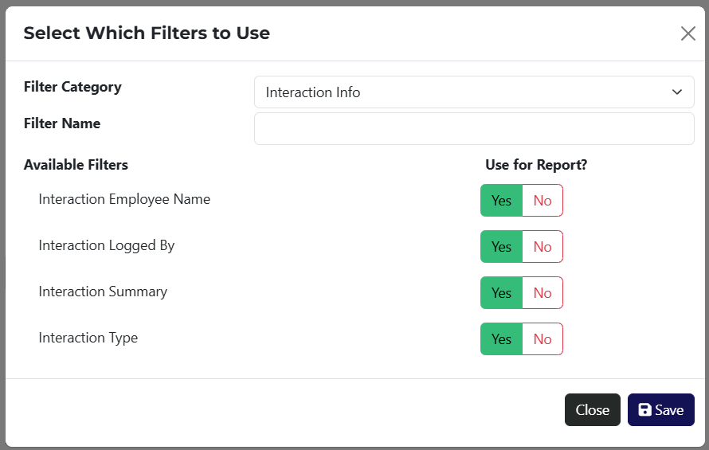Screen dimensions: 709x450
Task: Select Yes for Interaction Type
Action: tap(501, 339)
